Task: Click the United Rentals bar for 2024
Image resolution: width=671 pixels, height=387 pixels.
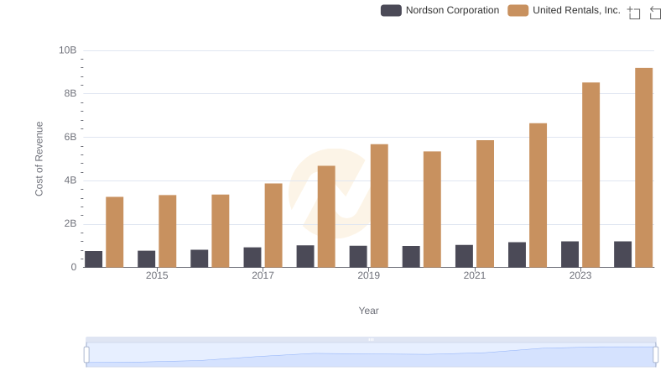Action: 643,167
